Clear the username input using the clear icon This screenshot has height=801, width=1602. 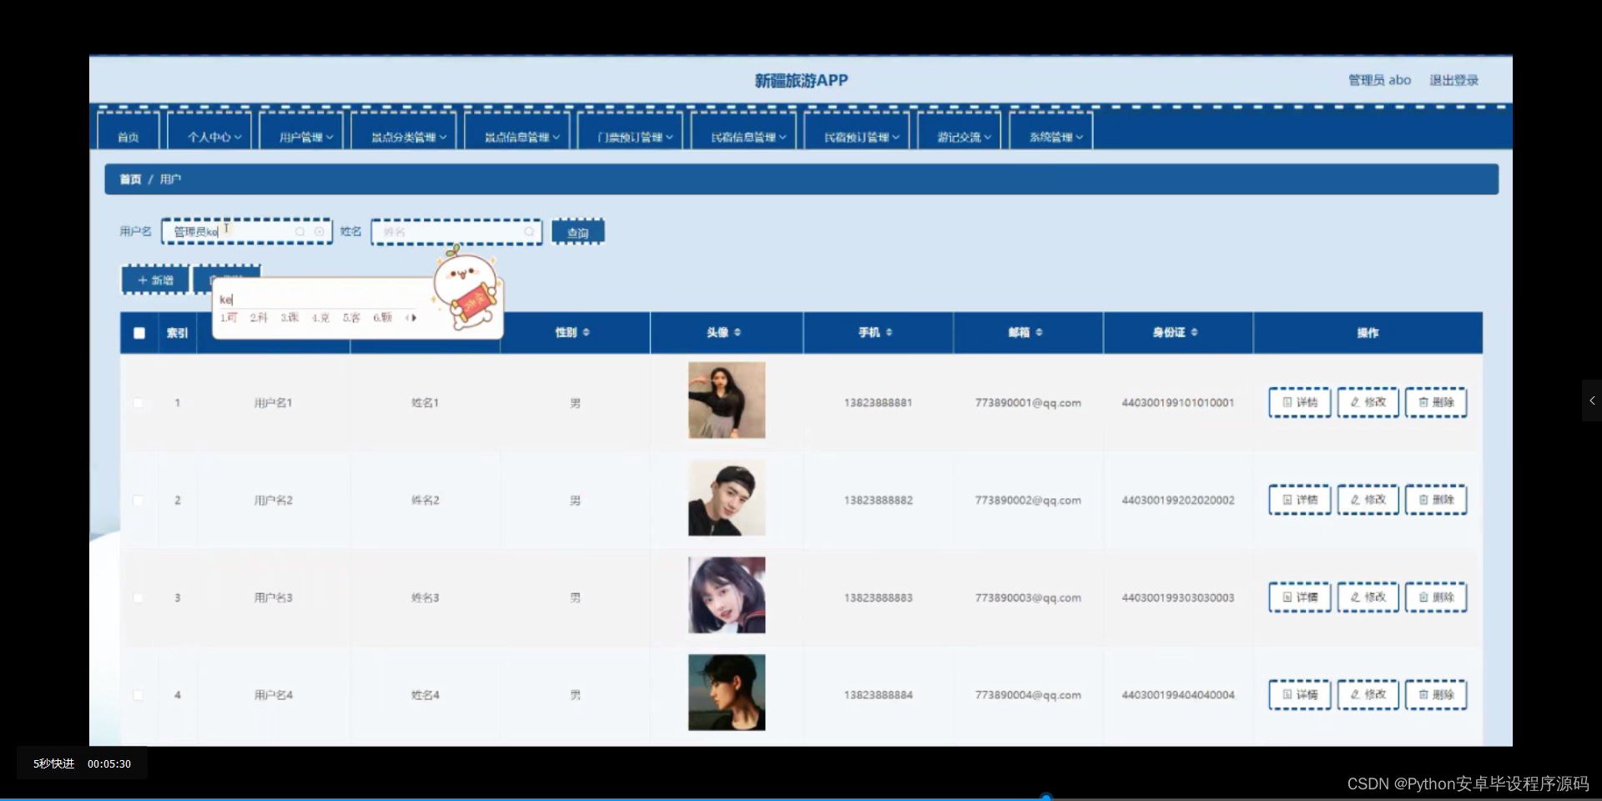tap(320, 231)
